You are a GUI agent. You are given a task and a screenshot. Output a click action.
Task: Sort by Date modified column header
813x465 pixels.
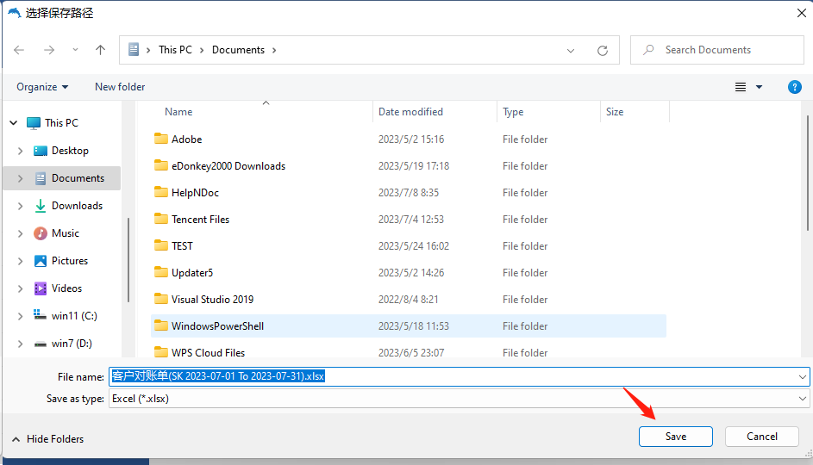pos(410,112)
